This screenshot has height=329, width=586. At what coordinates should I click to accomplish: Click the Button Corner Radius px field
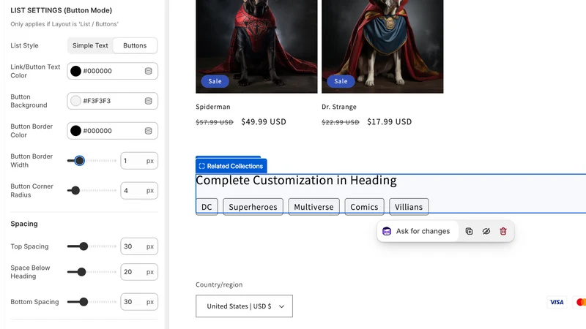click(139, 191)
